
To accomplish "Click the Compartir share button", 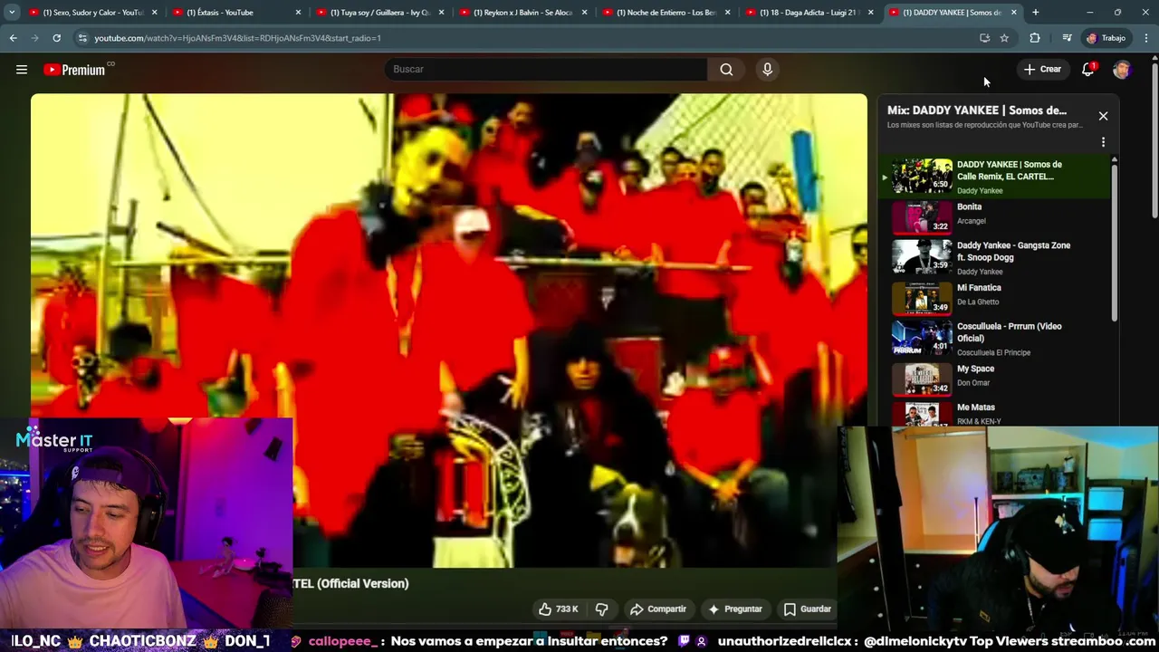I will tap(658, 609).
